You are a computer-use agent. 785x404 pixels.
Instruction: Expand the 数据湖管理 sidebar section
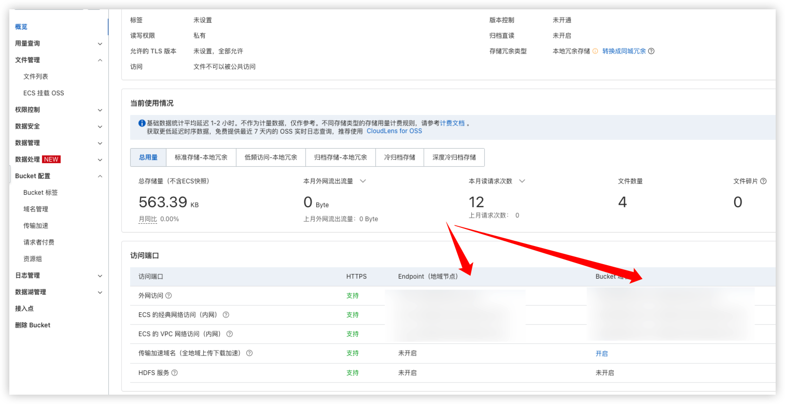pos(59,292)
